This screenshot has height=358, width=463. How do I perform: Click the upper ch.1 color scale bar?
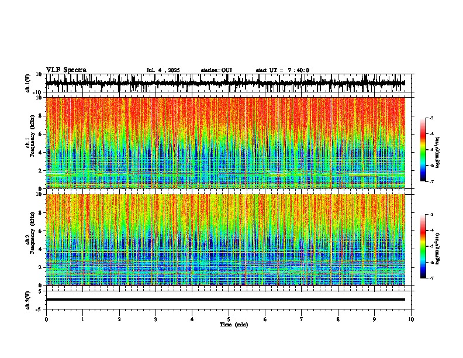click(x=423, y=150)
